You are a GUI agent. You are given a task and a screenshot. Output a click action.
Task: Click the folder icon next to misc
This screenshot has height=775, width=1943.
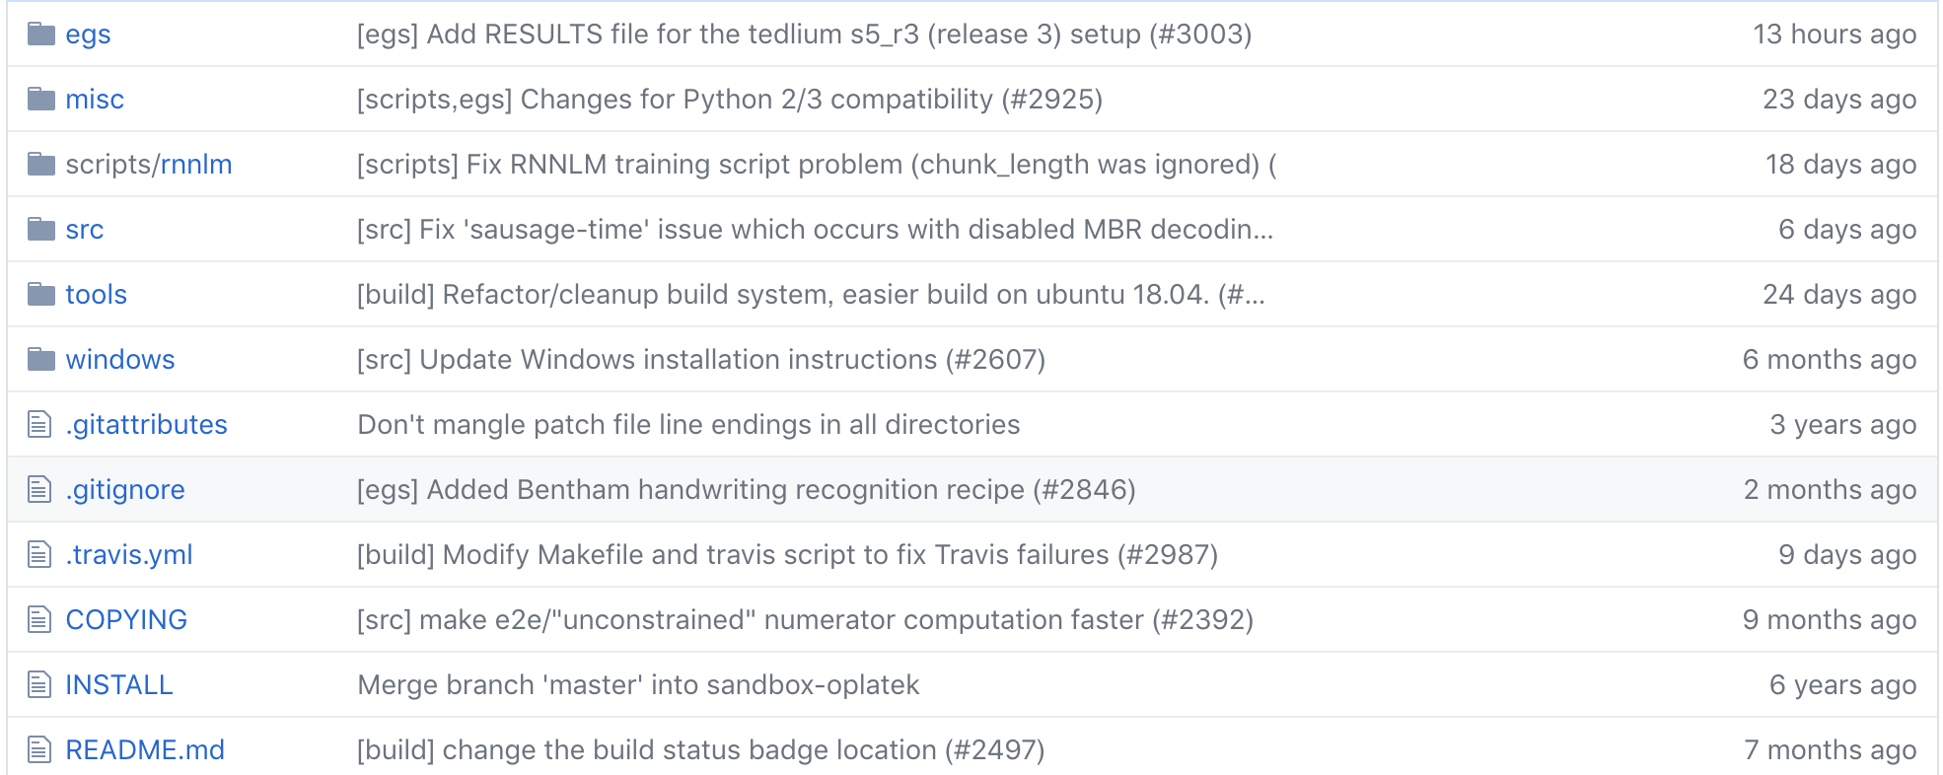[x=40, y=100]
